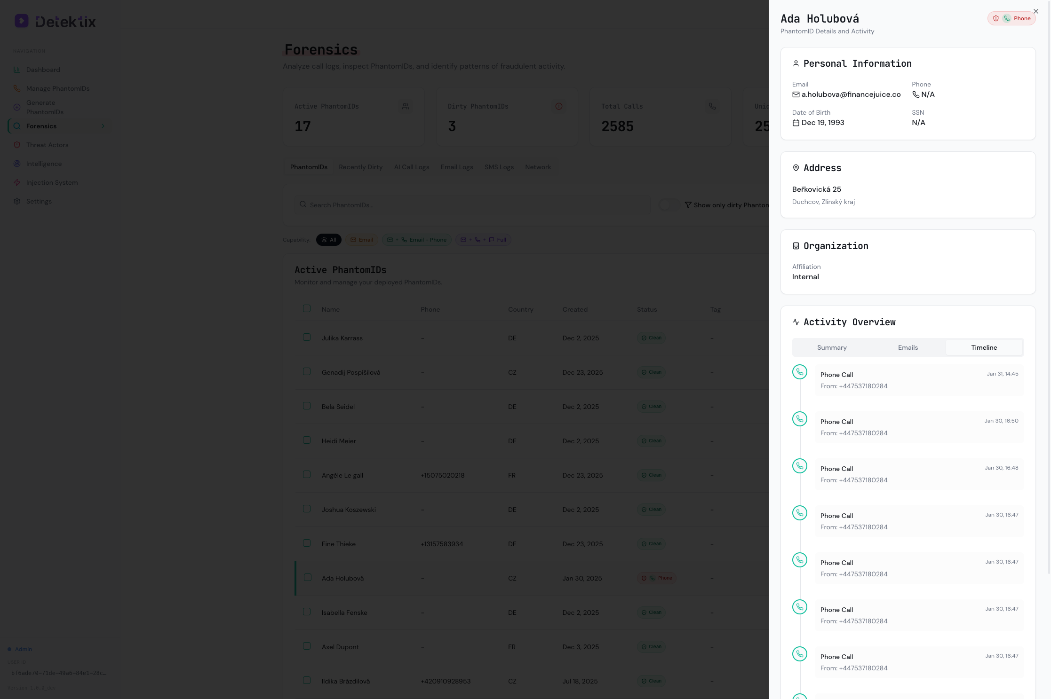Click the Dirty PhantomIDs alert icon
Screen dimensions: 1051x699
pyautogui.click(x=558, y=106)
